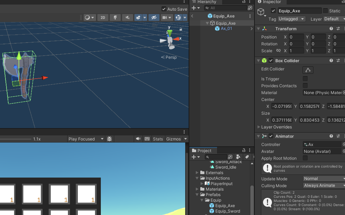The width and height of the screenshot is (345, 215).
Task: Go back from prefab stage arrow
Action: [192, 16]
